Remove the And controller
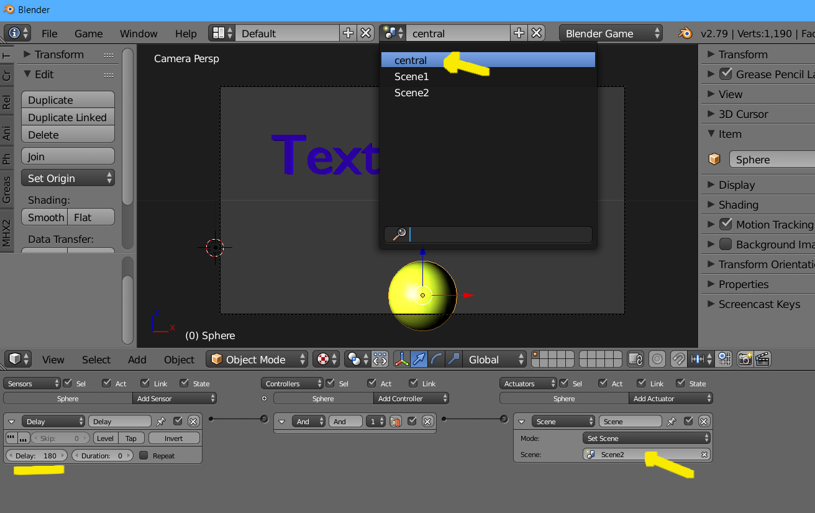 pos(427,421)
